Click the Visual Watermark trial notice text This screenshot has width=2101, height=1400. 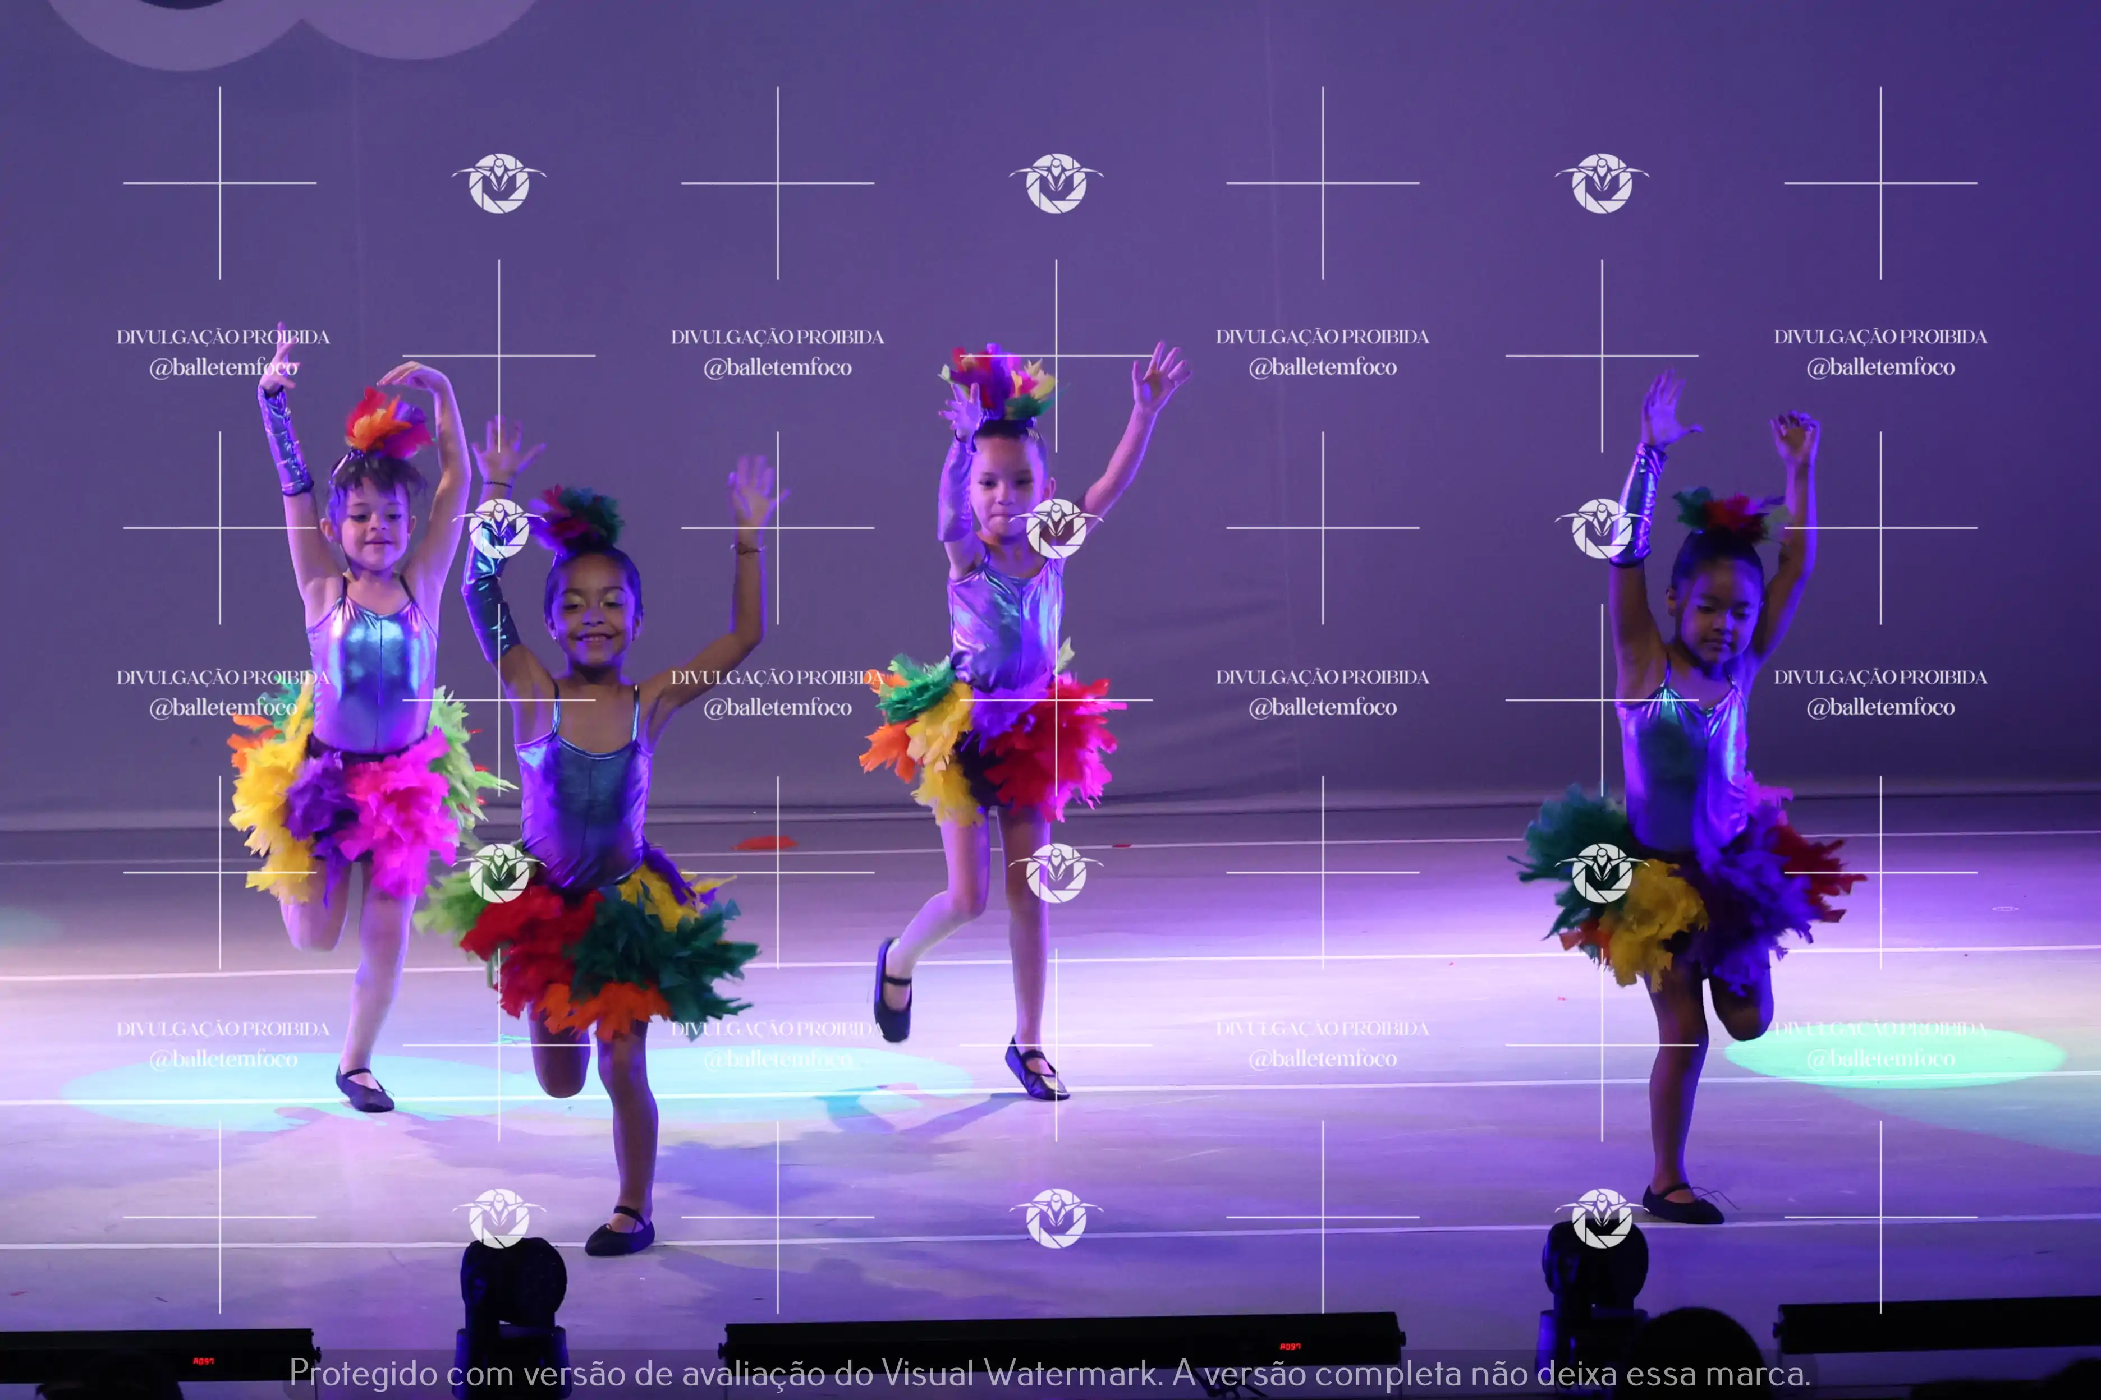[x=1049, y=1373]
